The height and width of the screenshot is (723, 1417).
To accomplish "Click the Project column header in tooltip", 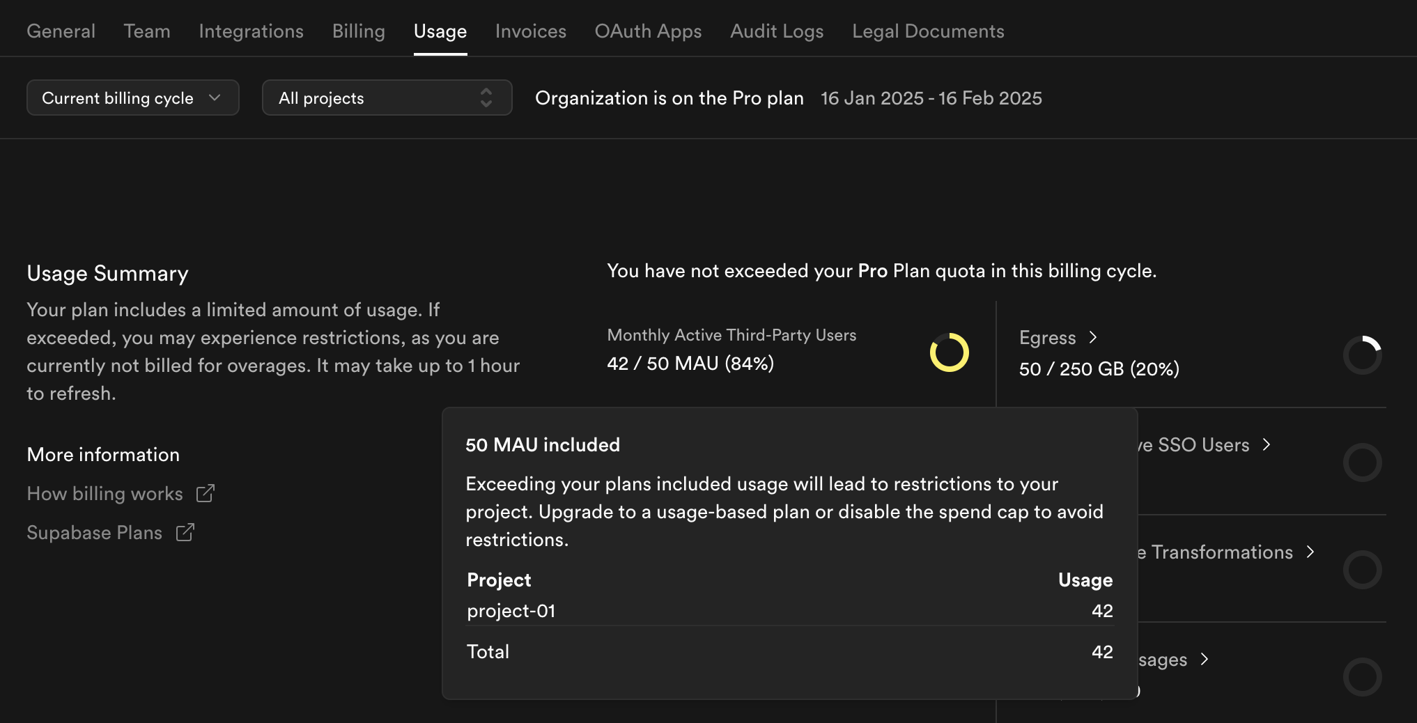I will click(499, 580).
